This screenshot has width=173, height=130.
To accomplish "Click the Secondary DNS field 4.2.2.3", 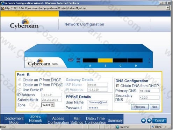I will pyautogui.click(x=149, y=98).
